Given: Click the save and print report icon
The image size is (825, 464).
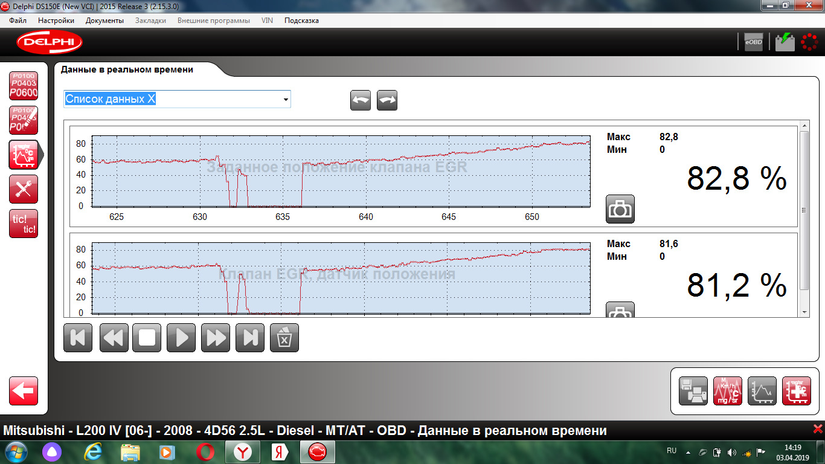Looking at the screenshot, I should tap(693, 390).
